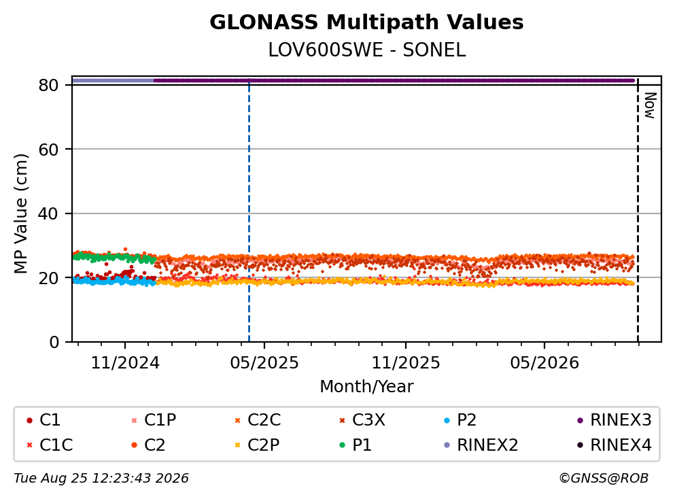675x499 pixels.
Task: Click the ©GNSS@ROB credit text
Action: [604, 479]
